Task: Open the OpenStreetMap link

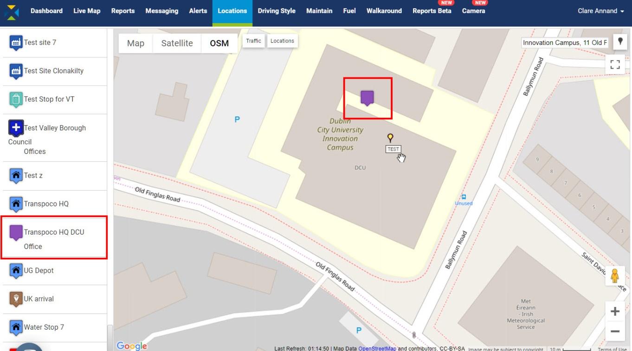Action: tap(377, 348)
